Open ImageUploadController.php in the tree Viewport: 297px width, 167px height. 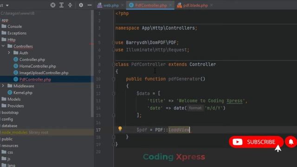tap(41, 73)
